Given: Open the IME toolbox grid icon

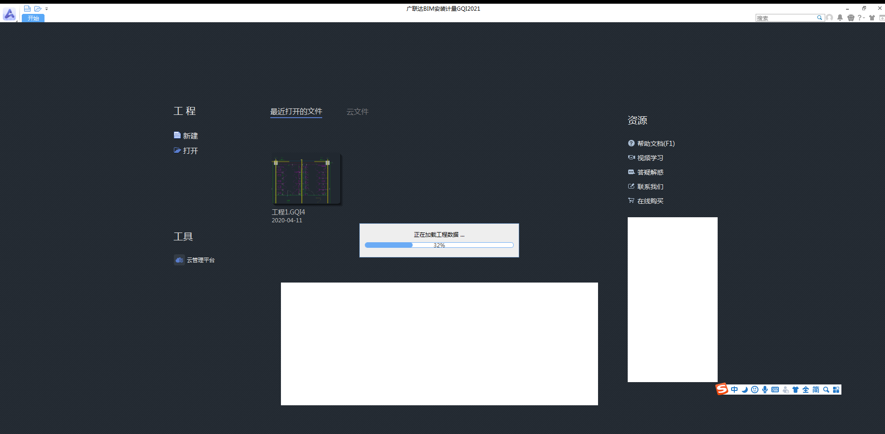Looking at the screenshot, I should pos(836,390).
